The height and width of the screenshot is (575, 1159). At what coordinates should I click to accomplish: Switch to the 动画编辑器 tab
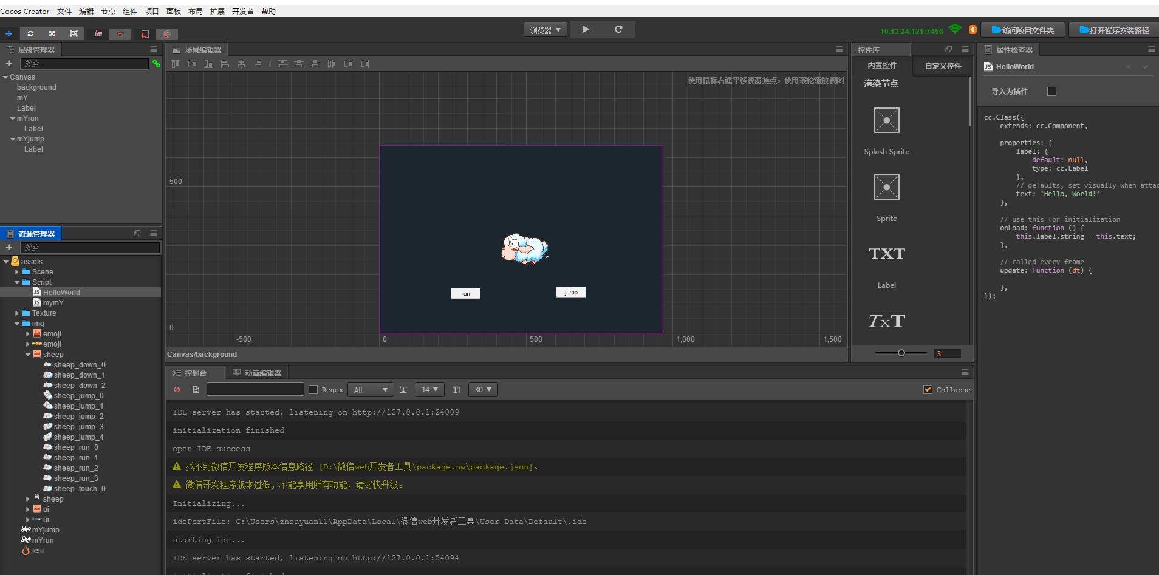click(256, 373)
